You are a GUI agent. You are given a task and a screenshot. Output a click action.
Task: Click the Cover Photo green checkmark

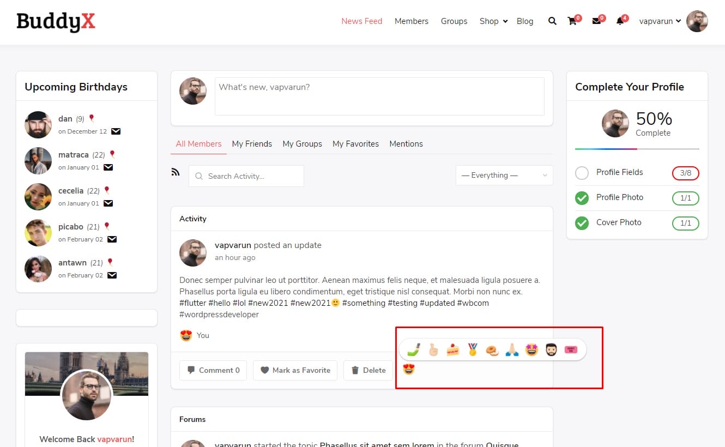[x=582, y=223]
